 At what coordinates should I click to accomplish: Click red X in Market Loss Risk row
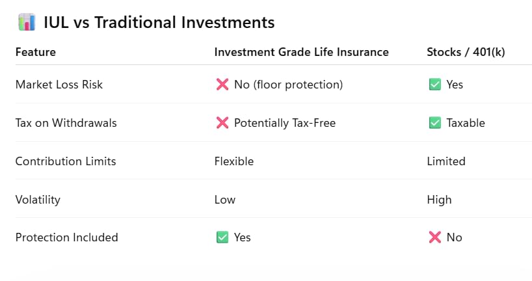[x=222, y=84]
